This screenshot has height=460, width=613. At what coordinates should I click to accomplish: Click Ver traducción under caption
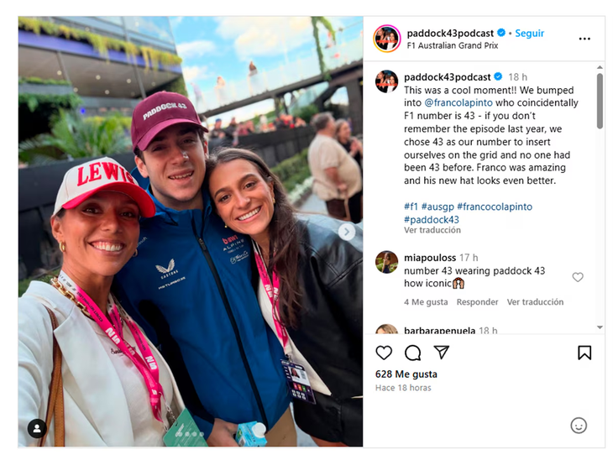coord(432,230)
